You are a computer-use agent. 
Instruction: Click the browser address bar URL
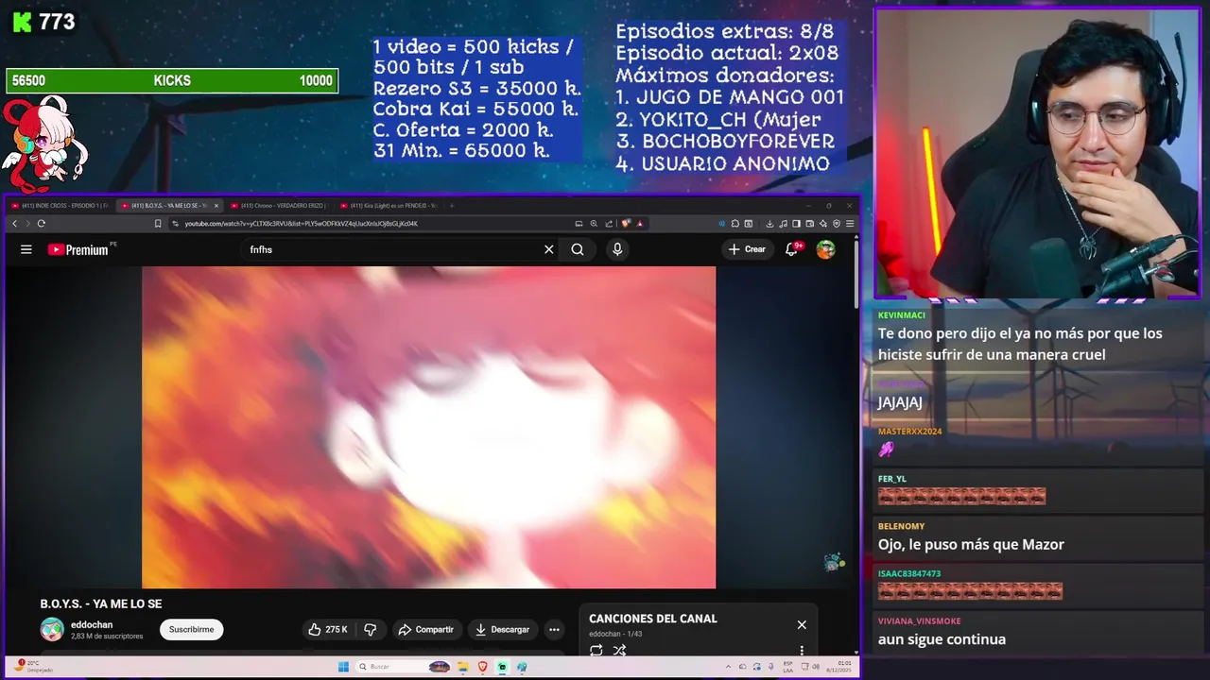pyautogui.click(x=301, y=224)
